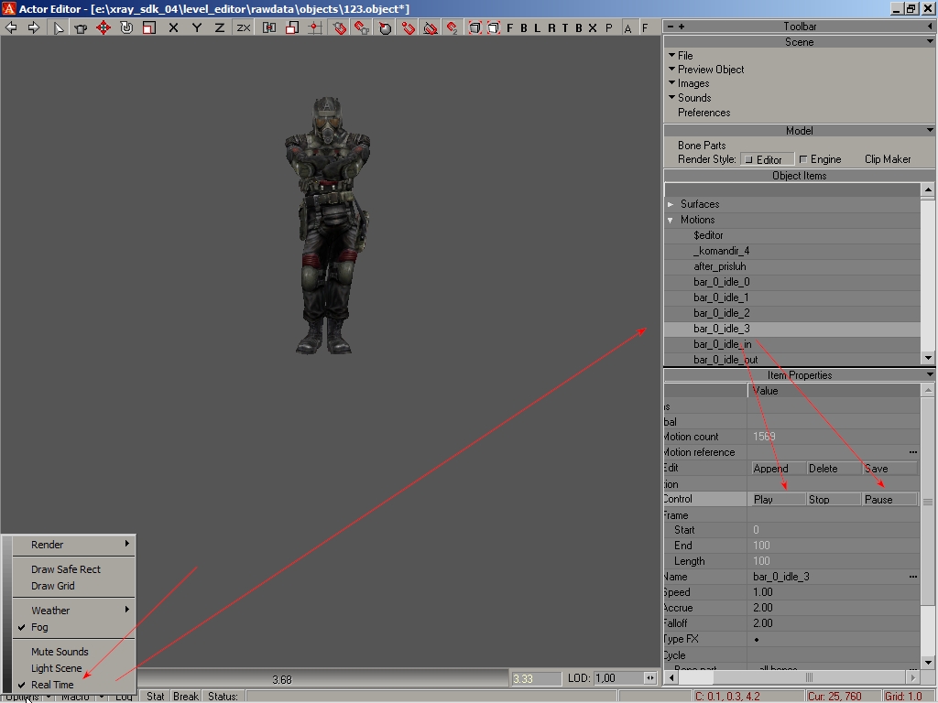Activate the scale square tool icon
938x703 pixels.
149,27
